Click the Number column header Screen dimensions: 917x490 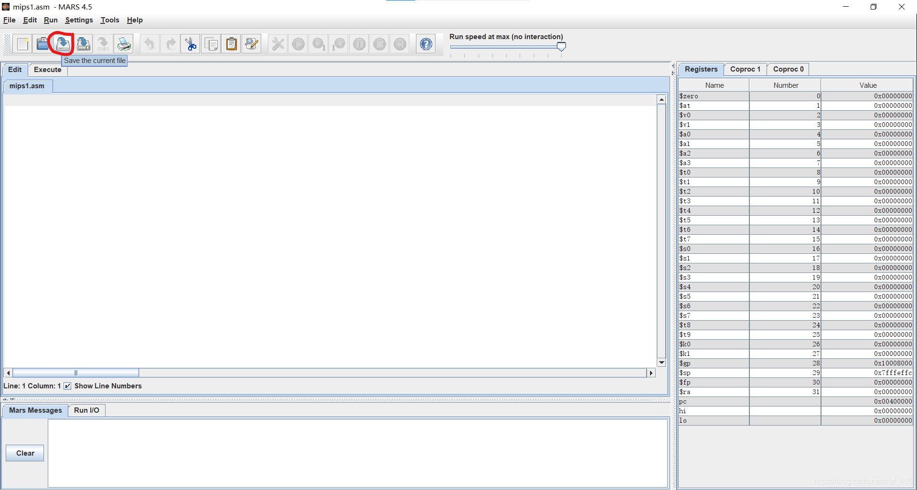tap(786, 85)
